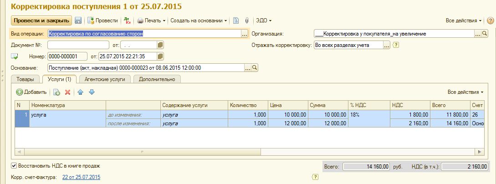The image size is (496, 184).
Task: Open the corrective invoice link 22 от 25.07.2015
Action: click(81, 177)
